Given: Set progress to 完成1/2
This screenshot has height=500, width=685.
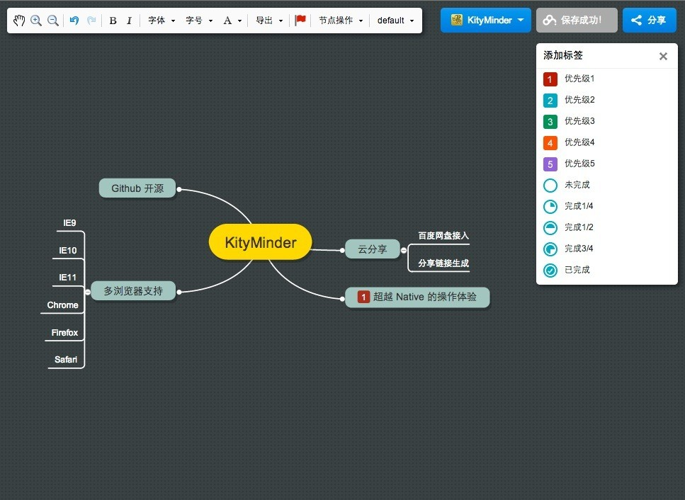Looking at the screenshot, I should [x=550, y=228].
